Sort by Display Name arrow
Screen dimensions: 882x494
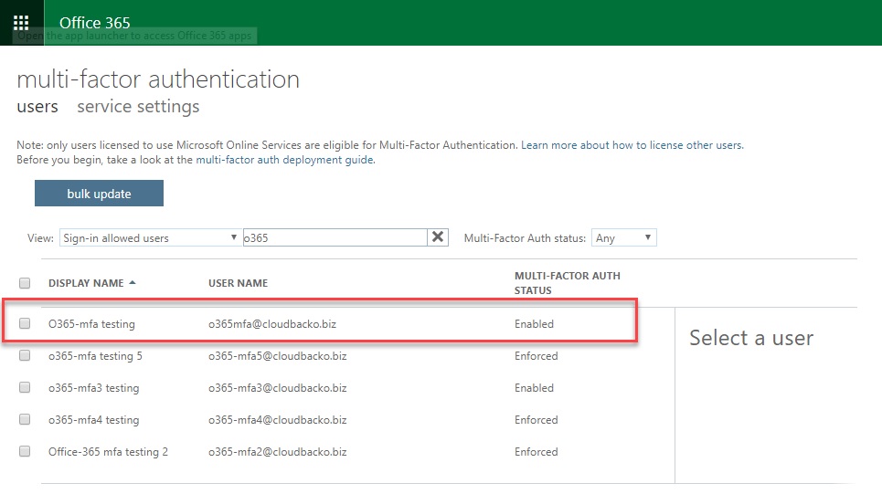[133, 283]
